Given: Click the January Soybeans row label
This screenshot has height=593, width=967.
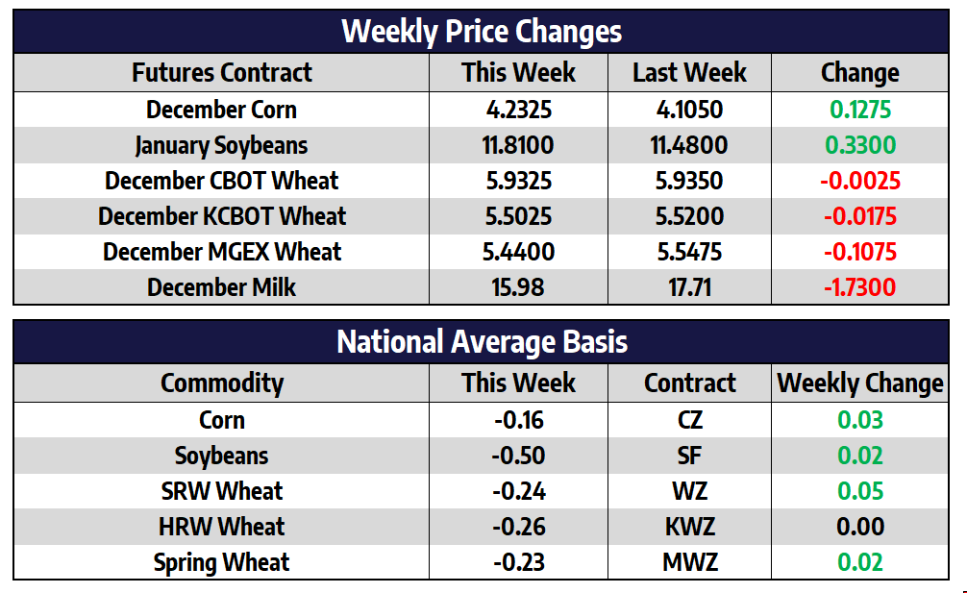Looking at the screenshot, I should pos(222,145).
